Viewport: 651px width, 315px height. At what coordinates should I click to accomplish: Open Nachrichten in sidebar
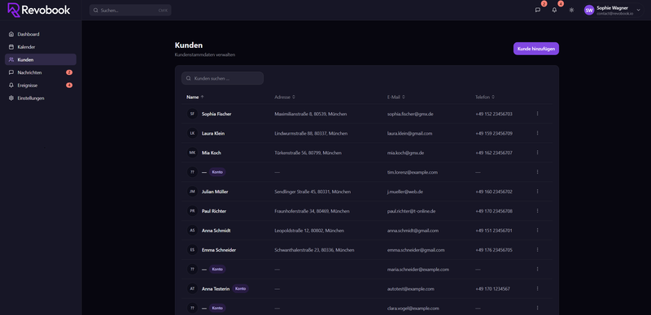click(41, 72)
